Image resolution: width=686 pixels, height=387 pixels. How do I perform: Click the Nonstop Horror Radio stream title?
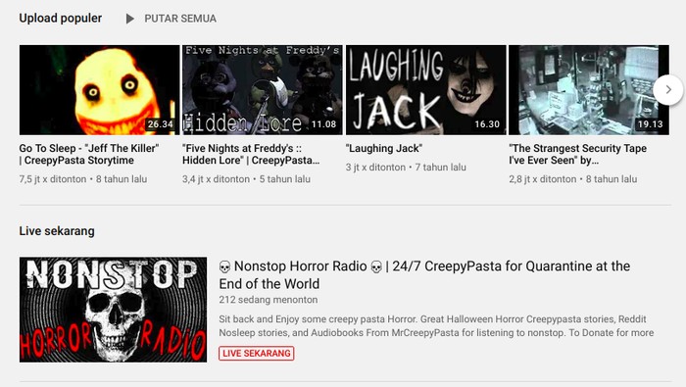[x=424, y=274]
